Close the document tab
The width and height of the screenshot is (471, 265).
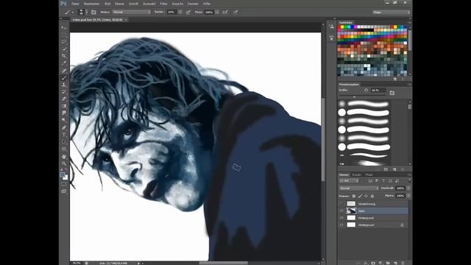(x=126, y=20)
